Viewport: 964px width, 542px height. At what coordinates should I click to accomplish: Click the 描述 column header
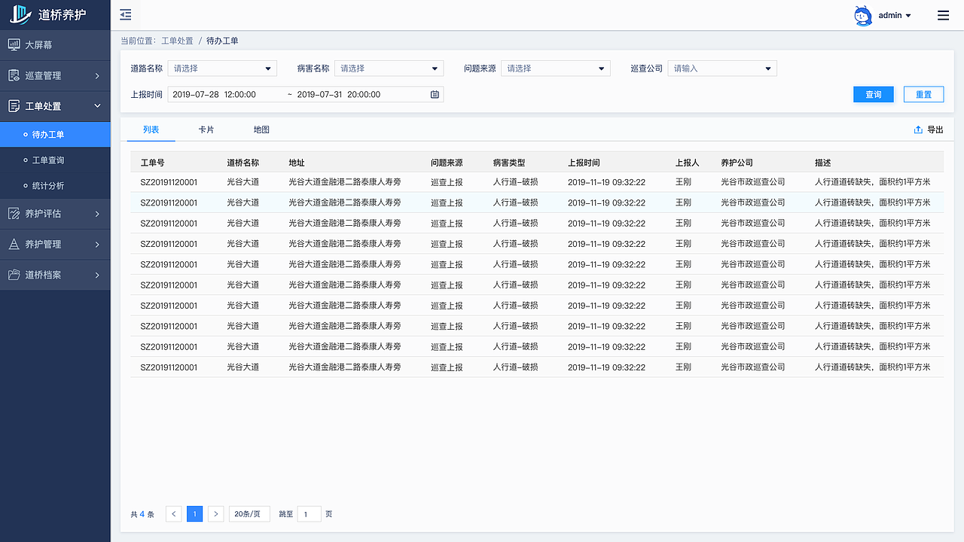click(x=823, y=163)
